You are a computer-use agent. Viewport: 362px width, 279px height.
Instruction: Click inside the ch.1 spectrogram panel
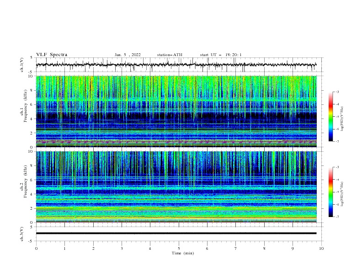point(176,111)
